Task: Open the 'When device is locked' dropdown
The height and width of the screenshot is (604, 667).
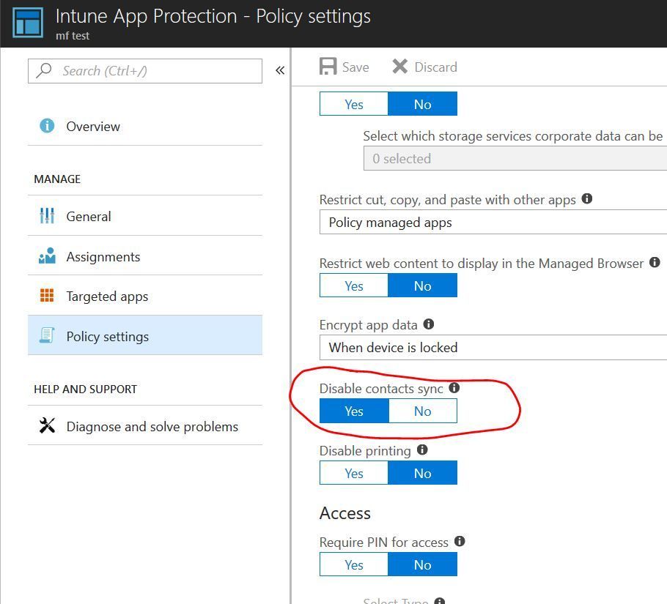Action: [x=493, y=348]
